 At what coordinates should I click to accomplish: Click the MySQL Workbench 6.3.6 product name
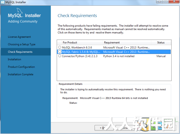click(x=77, y=47)
